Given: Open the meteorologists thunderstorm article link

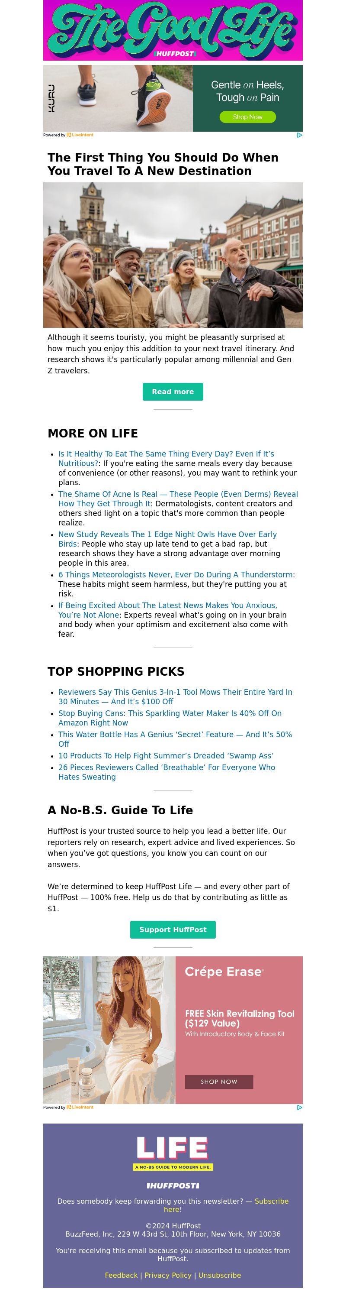Looking at the screenshot, I should (176, 575).
